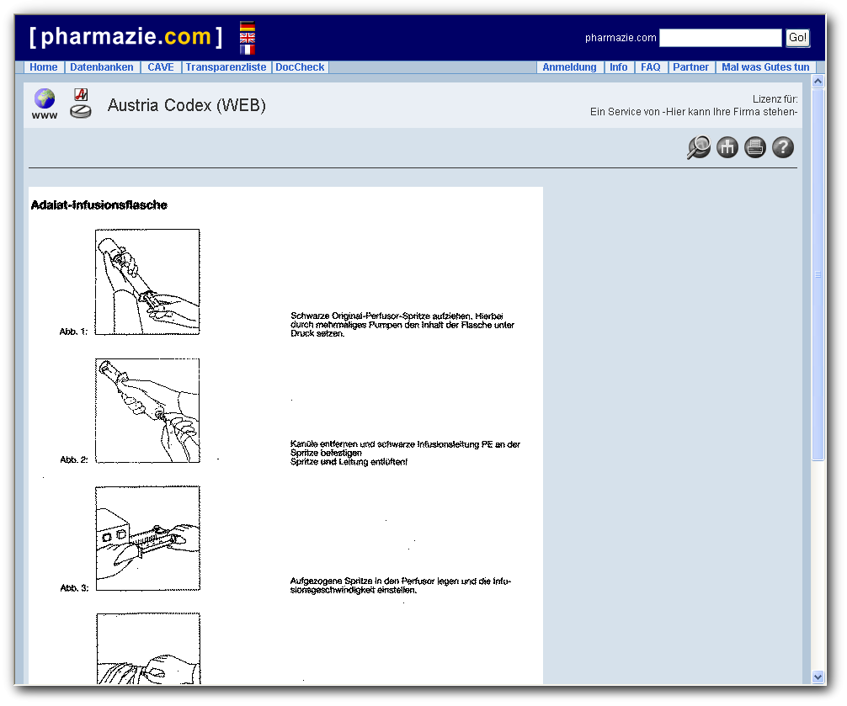The image size is (847, 706).
Task: Click the scrollbar down arrow
Action: click(x=818, y=676)
